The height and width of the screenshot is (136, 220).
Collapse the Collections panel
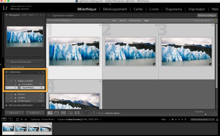6,72
